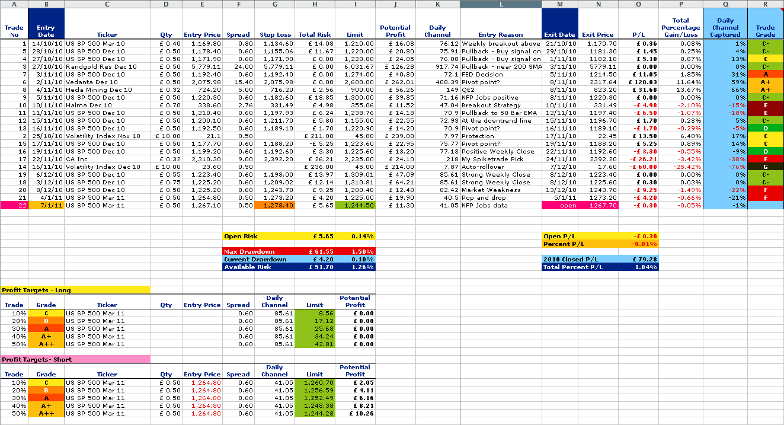Click the pink "open" Exit Date cell
Image resolution: width=784 pixels, height=425 pixels.
[559, 206]
